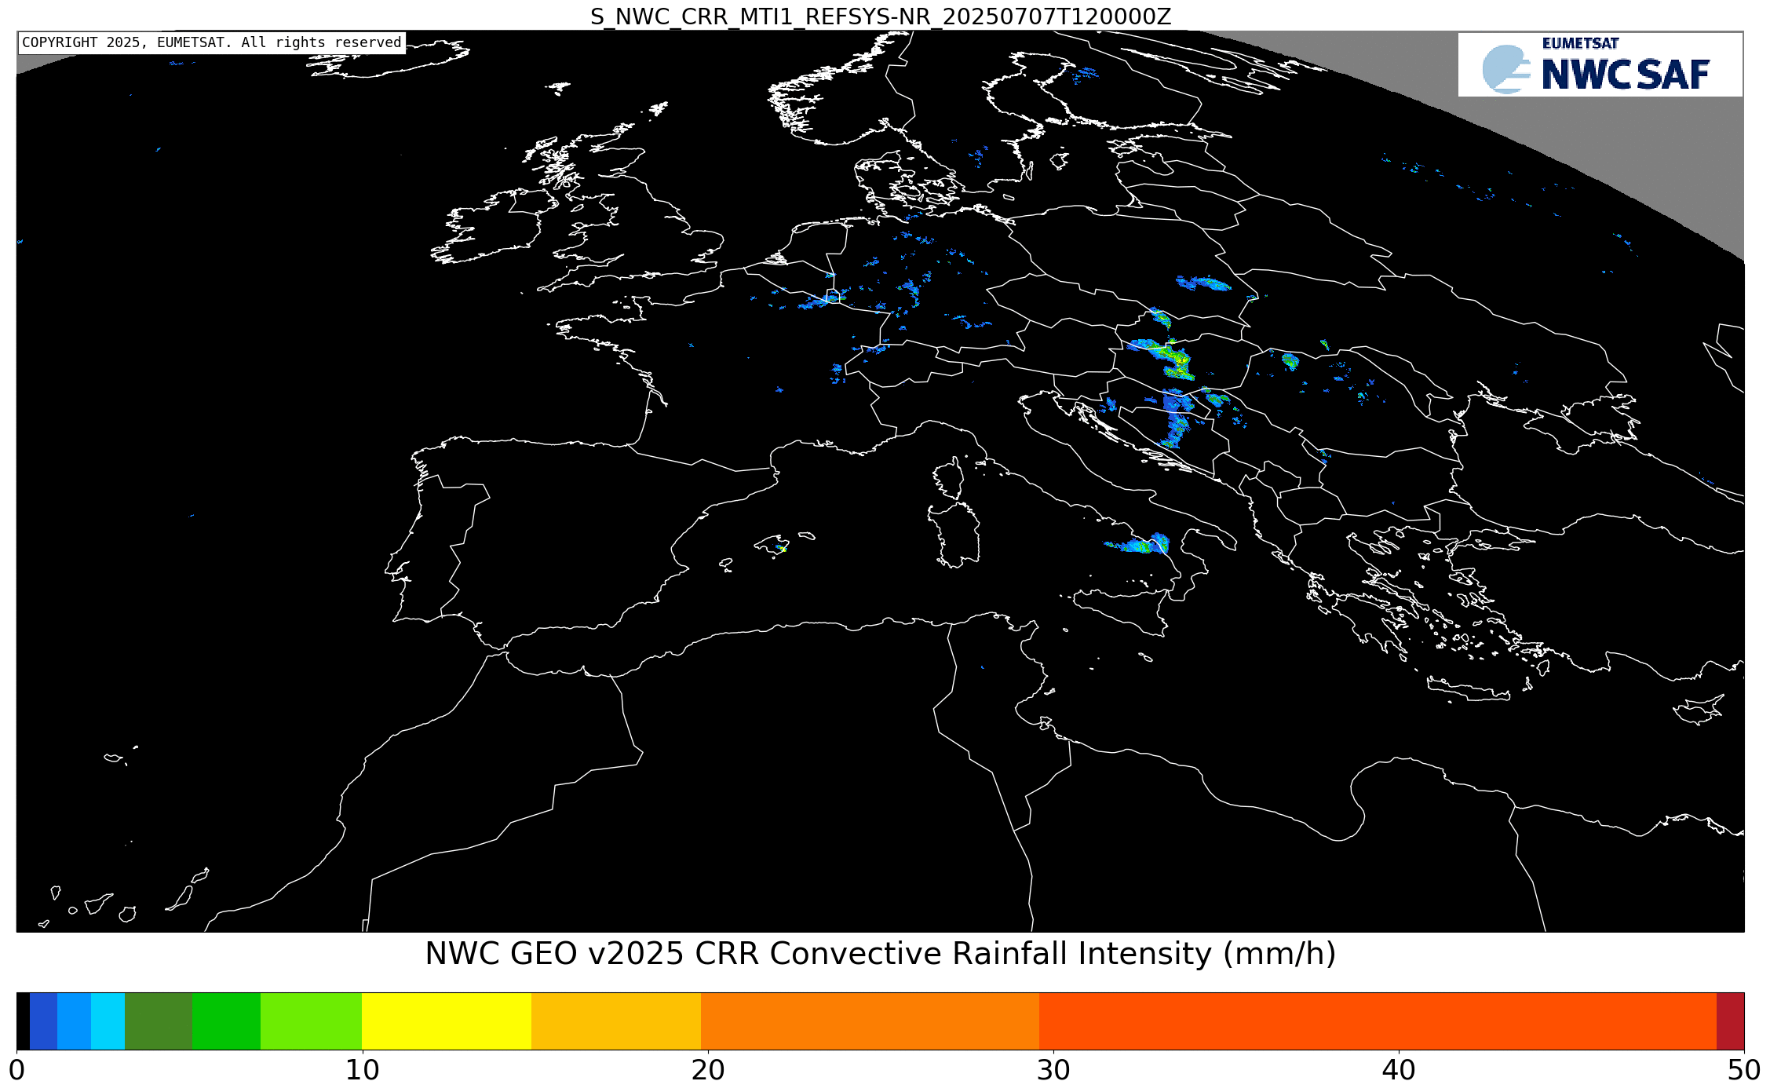The width and height of the screenshot is (1770, 1092).
Task: Click the Mallorca island outline
Action: pos(772,545)
